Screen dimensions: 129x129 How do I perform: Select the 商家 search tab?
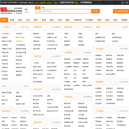pyautogui.click(x=43, y=8)
